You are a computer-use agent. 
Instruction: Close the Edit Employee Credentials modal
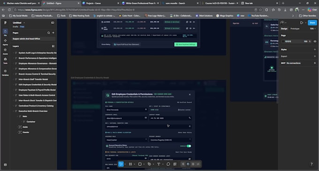190,94
